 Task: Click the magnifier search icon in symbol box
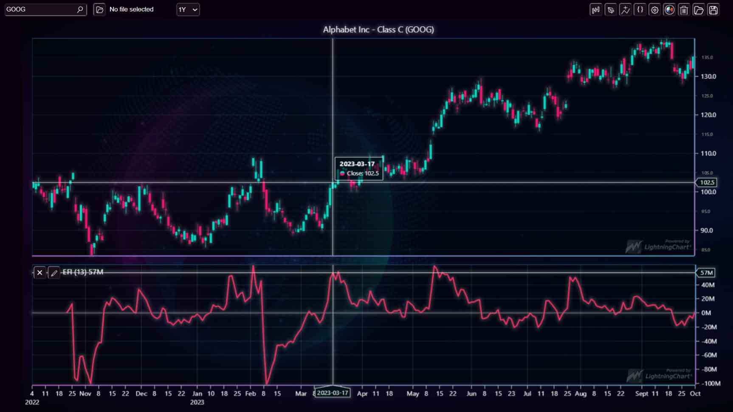[80, 9]
